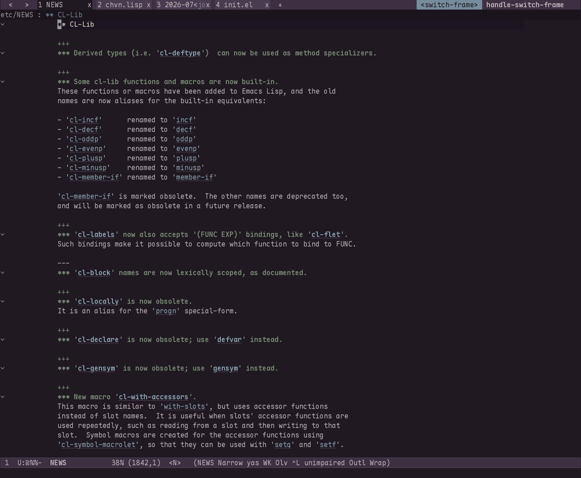
Task: Collapse 'Some cl-lib functions' section fold arrow
Action: (3, 81)
